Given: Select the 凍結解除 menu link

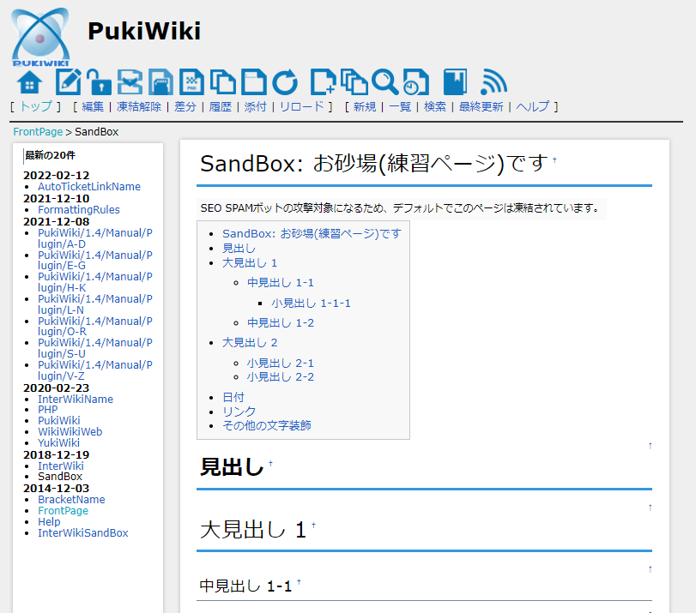Looking at the screenshot, I should click(x=139, y=106).
